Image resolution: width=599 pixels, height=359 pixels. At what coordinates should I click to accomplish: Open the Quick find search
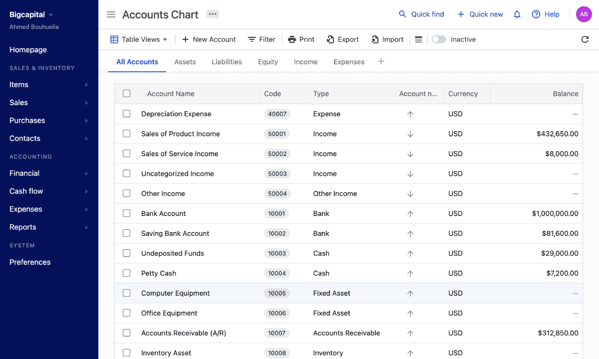click(421, 14)
